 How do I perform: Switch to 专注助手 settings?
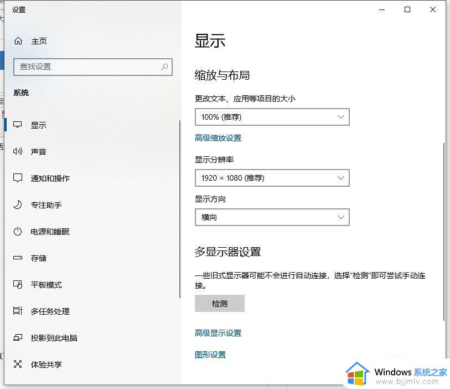coord(46,205)
